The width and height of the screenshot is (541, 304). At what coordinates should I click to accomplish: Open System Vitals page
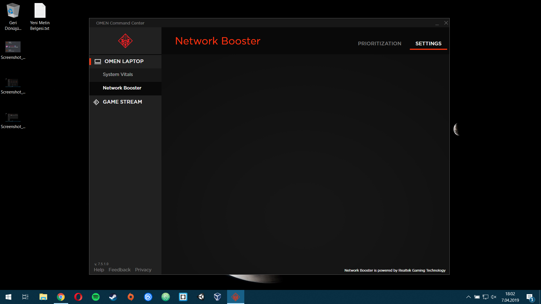[x=118, y=75]
